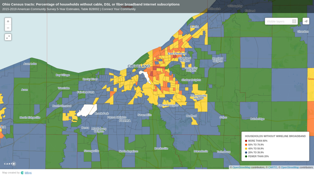Click billcyc's teal avatar icon
This screenshot has width=314, height=176.
[x=22, y=173]
